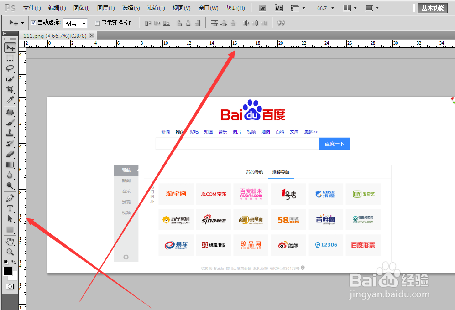Select the Lasso tool
Screen dimensions: 455x310
[x=10, y=68]
